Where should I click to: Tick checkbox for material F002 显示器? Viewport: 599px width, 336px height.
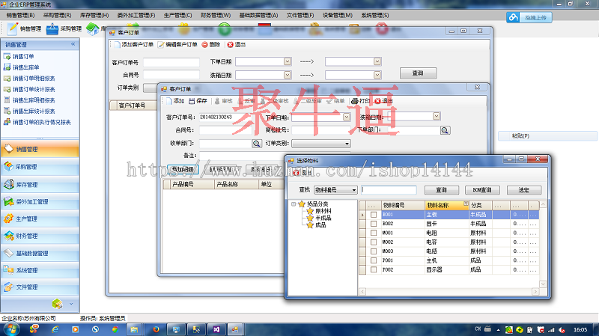click(374, 269)
